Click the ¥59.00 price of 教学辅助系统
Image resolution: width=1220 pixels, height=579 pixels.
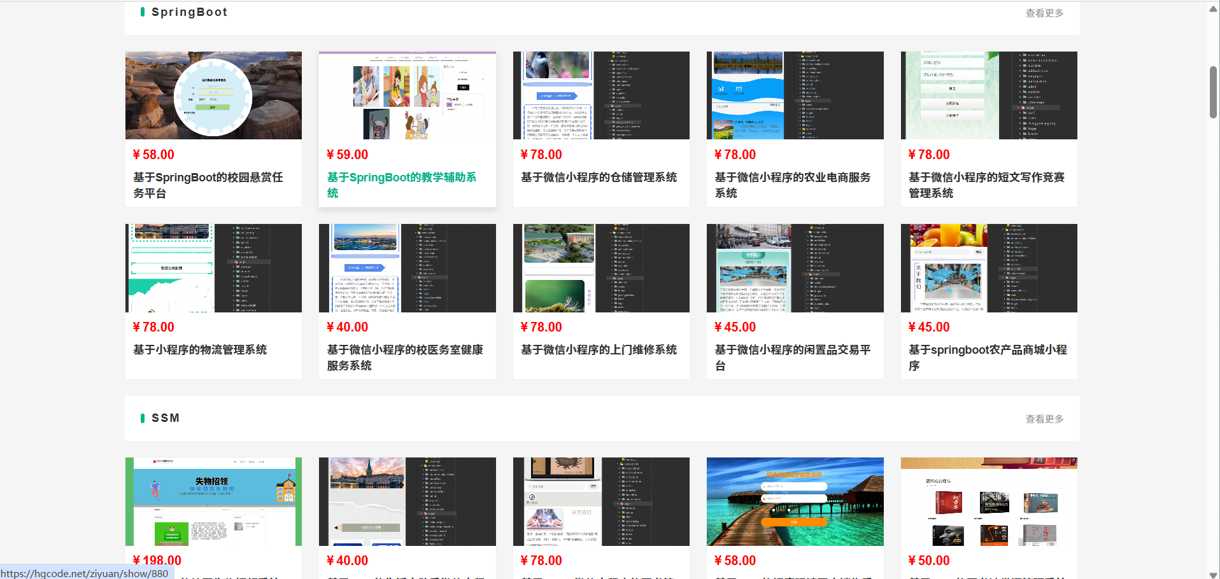click(347, 155)
